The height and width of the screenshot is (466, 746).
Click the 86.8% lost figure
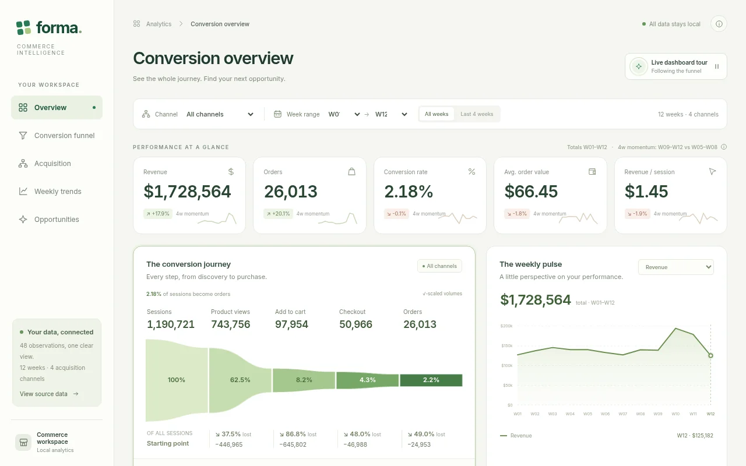[x=298, y=434]
